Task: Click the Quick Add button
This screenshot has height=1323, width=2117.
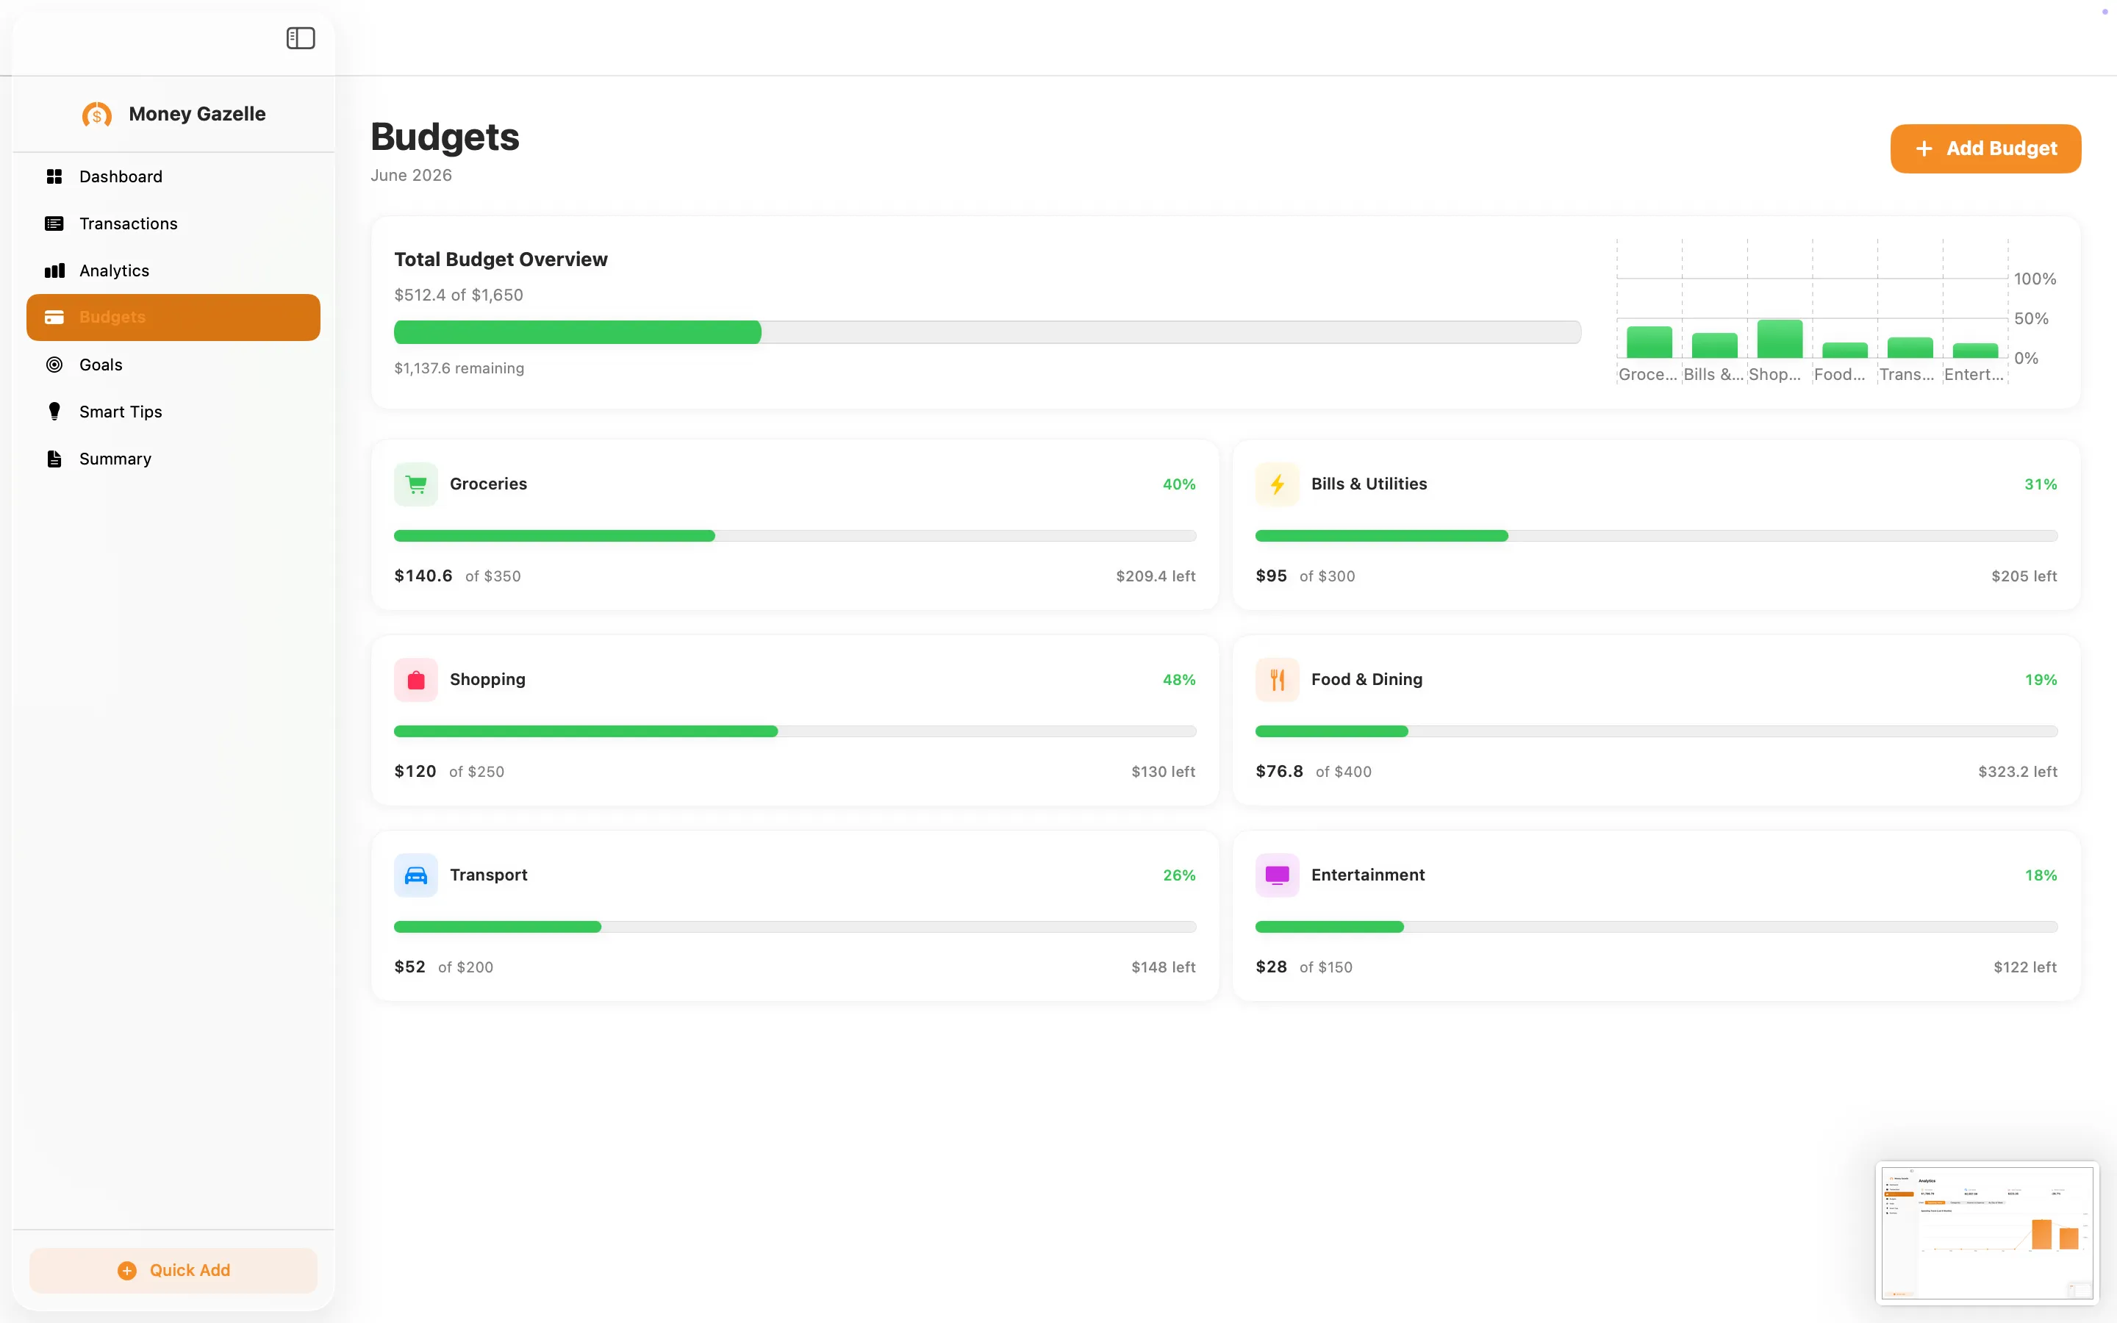Action: (x=173, y=1271)
